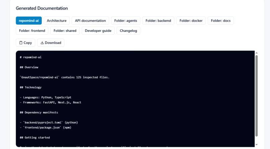Open the Changelog tab
The width and height of the screenshot is (270, 149).
point(128,30)
